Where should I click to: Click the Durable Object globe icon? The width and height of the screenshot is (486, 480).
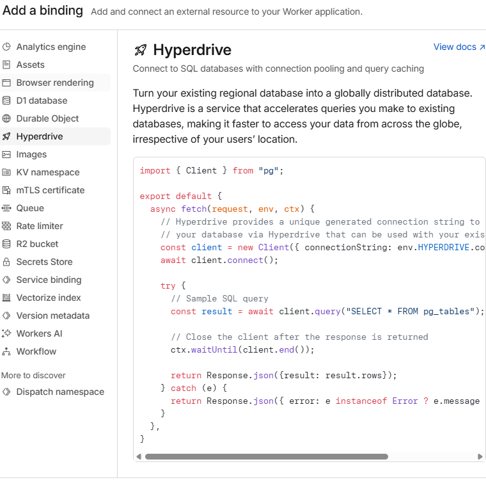pos(6,118)
